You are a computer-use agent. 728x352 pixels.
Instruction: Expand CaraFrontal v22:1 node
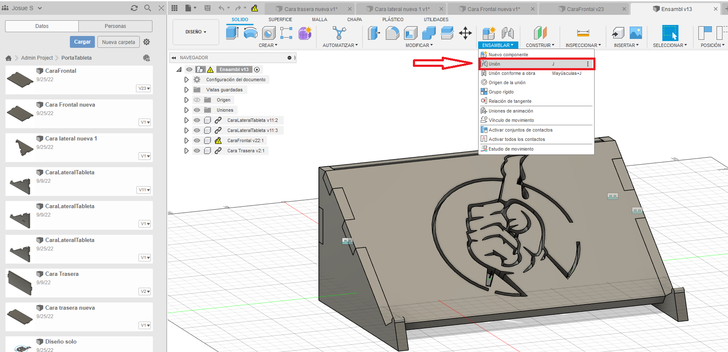point(186,140)
